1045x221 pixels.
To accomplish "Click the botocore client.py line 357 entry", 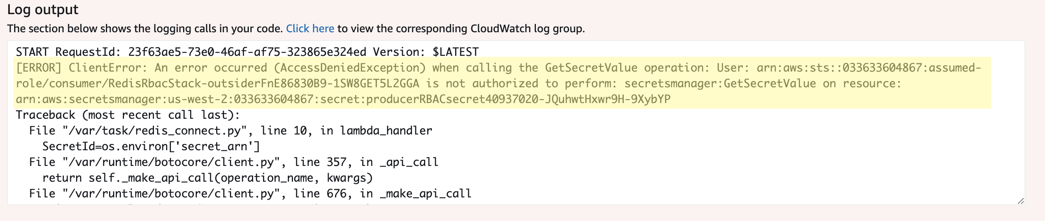I will point(233,162).
